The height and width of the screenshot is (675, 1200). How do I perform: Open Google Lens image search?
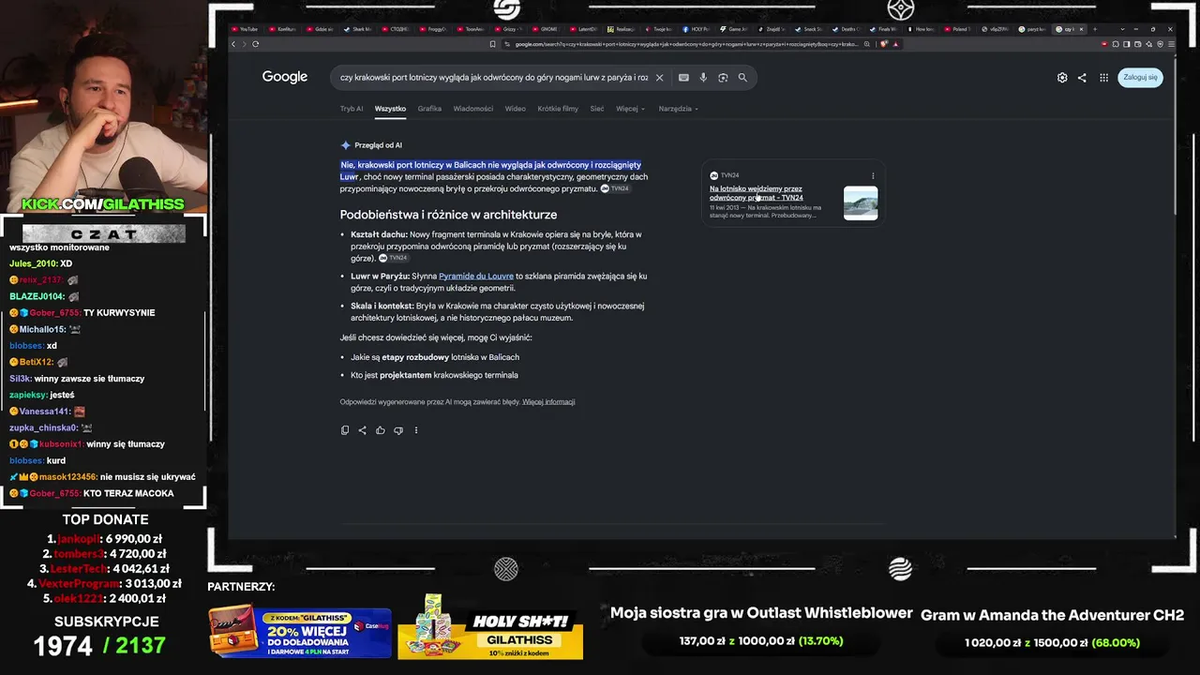point(723,78)
